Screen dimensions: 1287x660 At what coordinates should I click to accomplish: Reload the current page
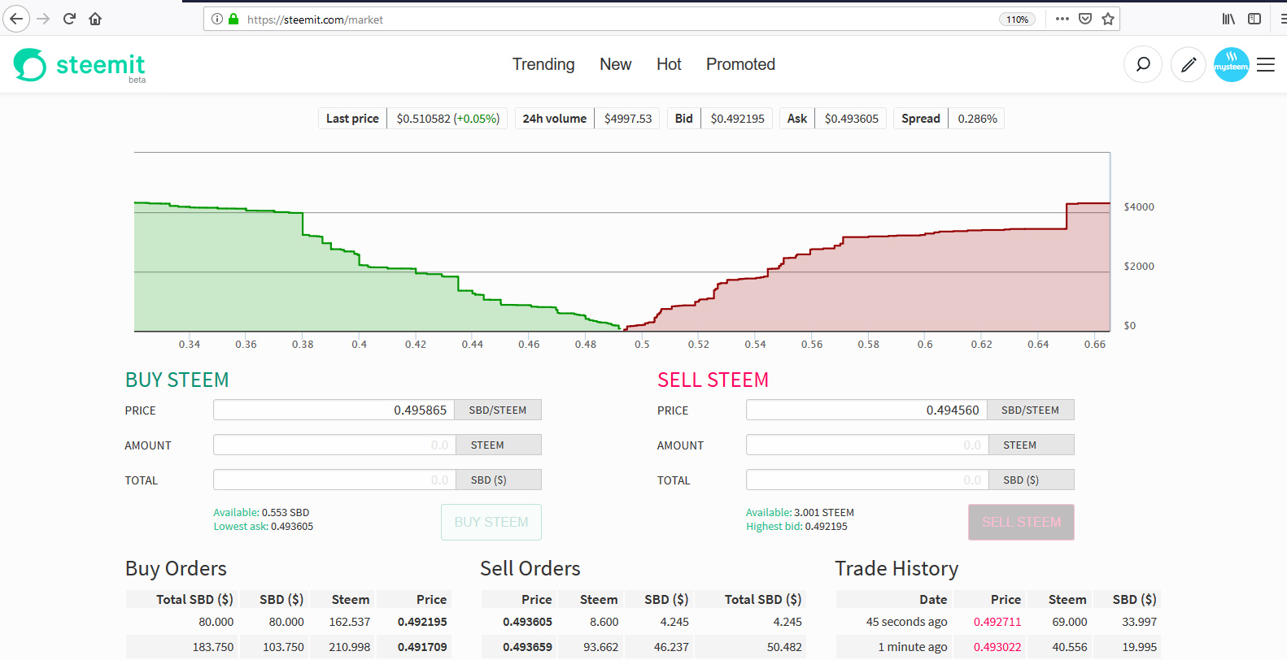(70, 19)
